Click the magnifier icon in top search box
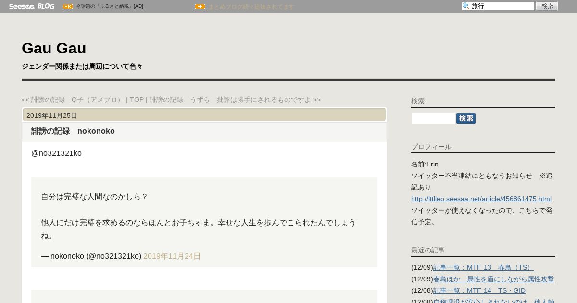 pyautogui.click(x=466, y=6)
